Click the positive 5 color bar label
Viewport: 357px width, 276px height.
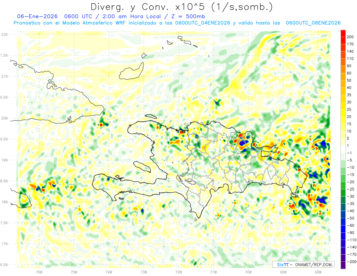348,138
